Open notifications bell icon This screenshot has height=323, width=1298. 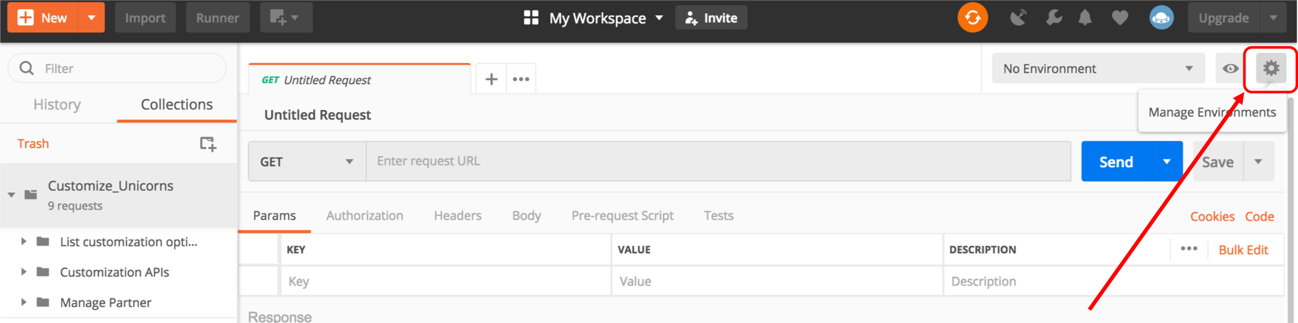pos(1085,17)
